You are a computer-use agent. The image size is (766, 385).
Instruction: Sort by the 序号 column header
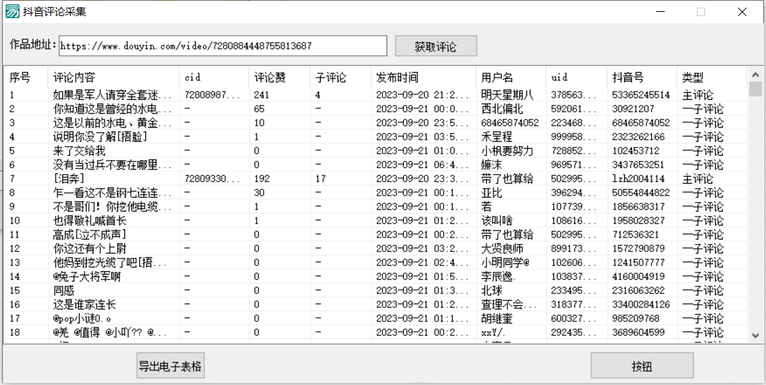[25, 77]
